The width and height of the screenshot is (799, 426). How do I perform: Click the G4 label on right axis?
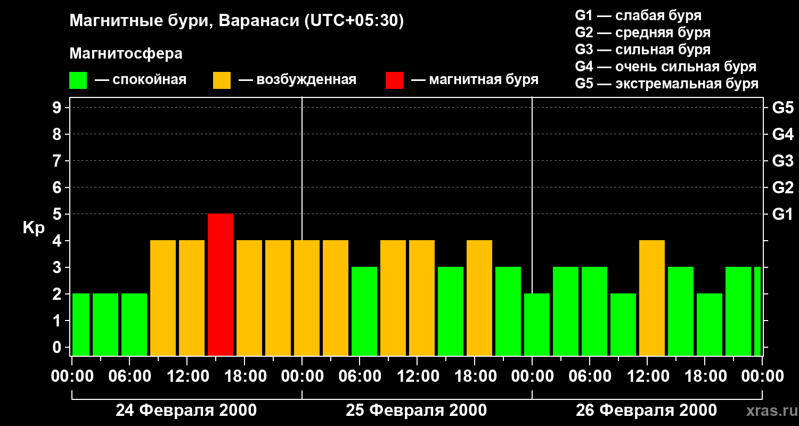click(782, 134)
